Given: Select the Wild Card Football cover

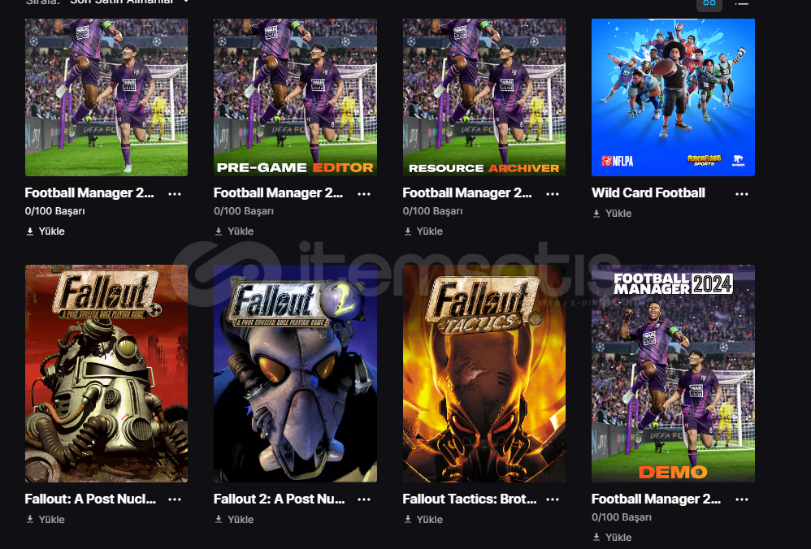Looking at the screenshot, I should 673,96.
